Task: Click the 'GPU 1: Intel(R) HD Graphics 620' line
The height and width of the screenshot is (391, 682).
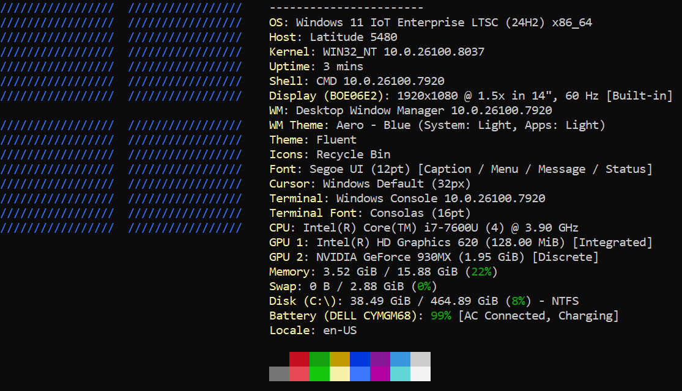Action: [x=461, y=243]
